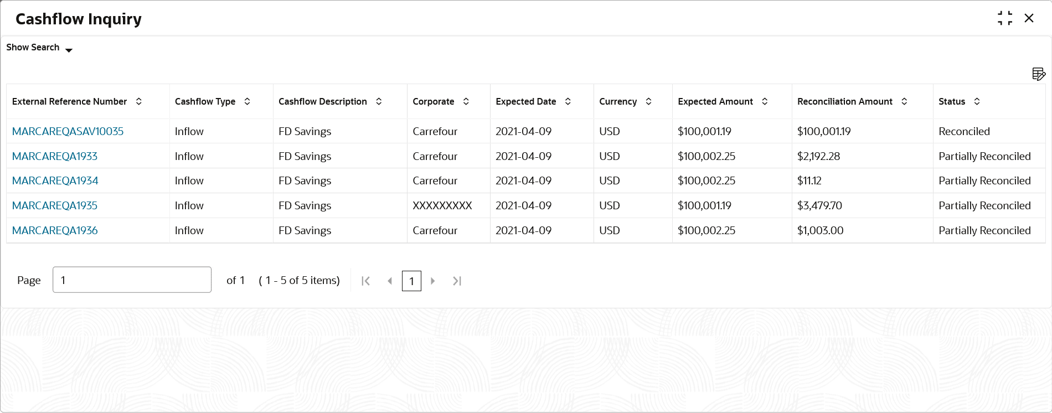
Task: Sort by External Reference Number column
Action: (139, 101)
